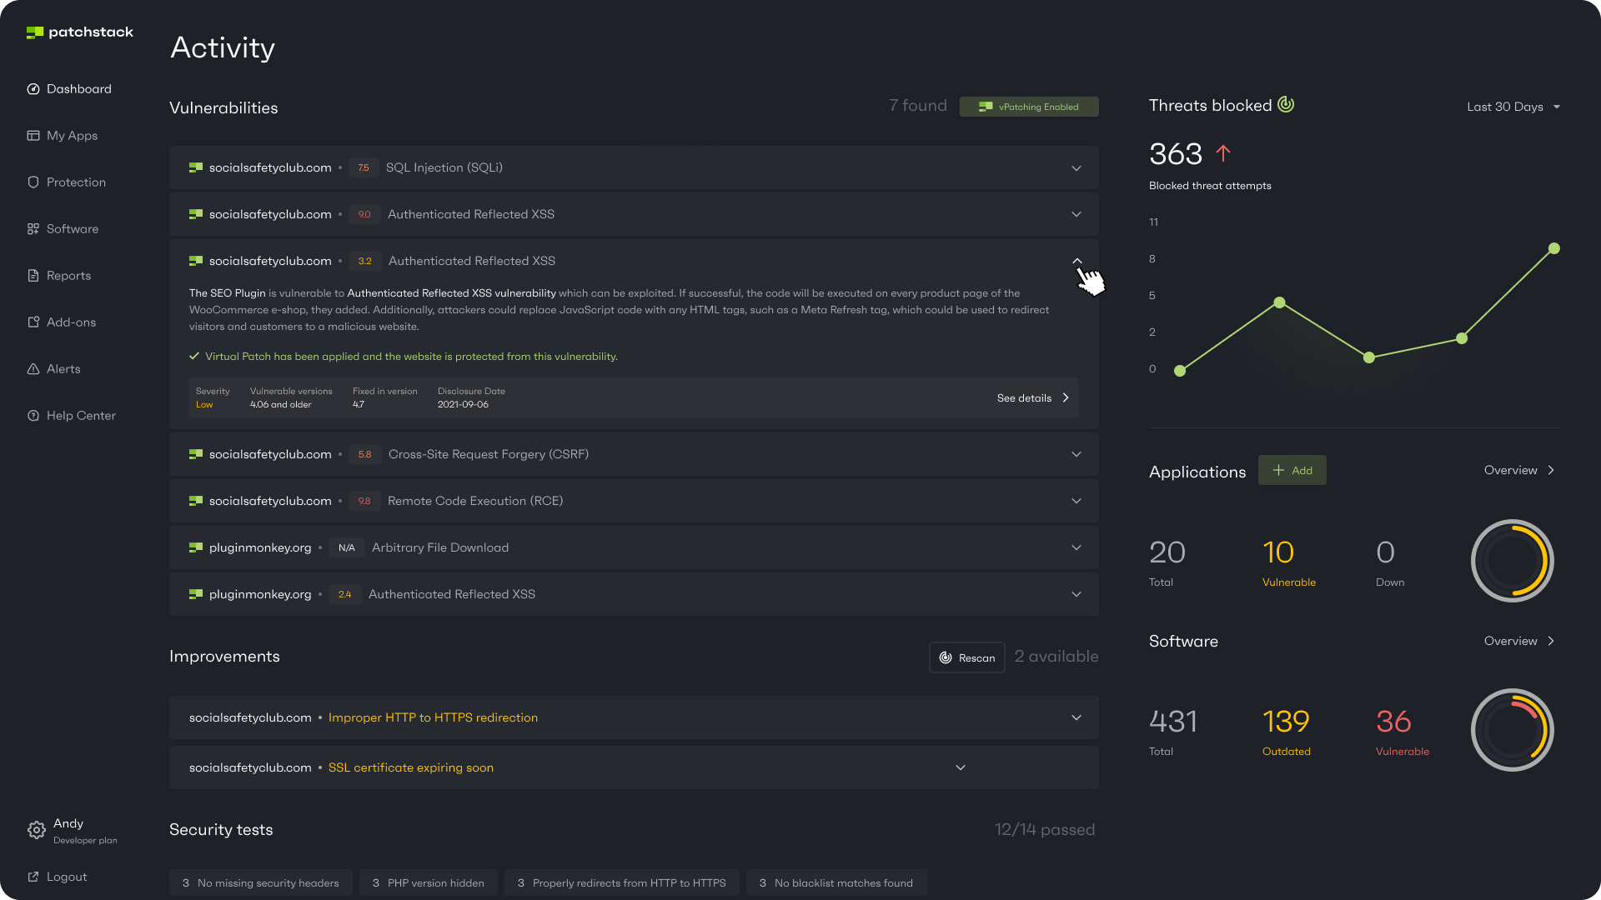1601x900 pixels.
Task: Click the 7.5 severity score badge
Action: [364, 167]
